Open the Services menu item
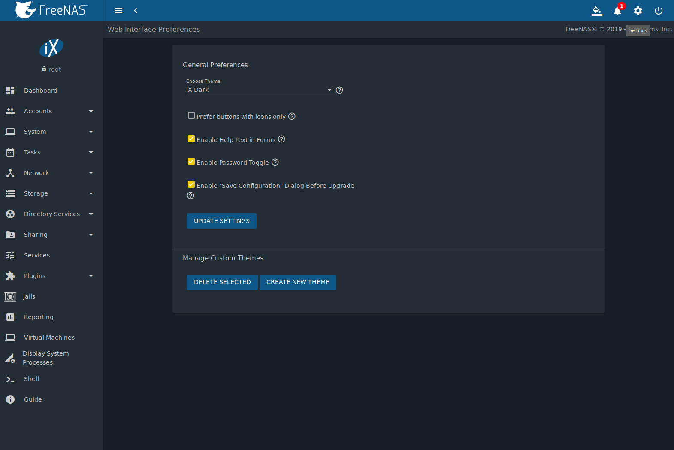This screenshot has height=450, width=674. pos(51,255)
